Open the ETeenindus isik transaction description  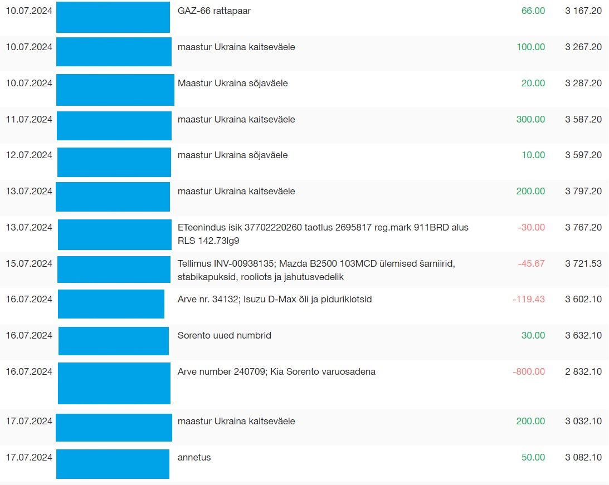click(x=323, y=234)
